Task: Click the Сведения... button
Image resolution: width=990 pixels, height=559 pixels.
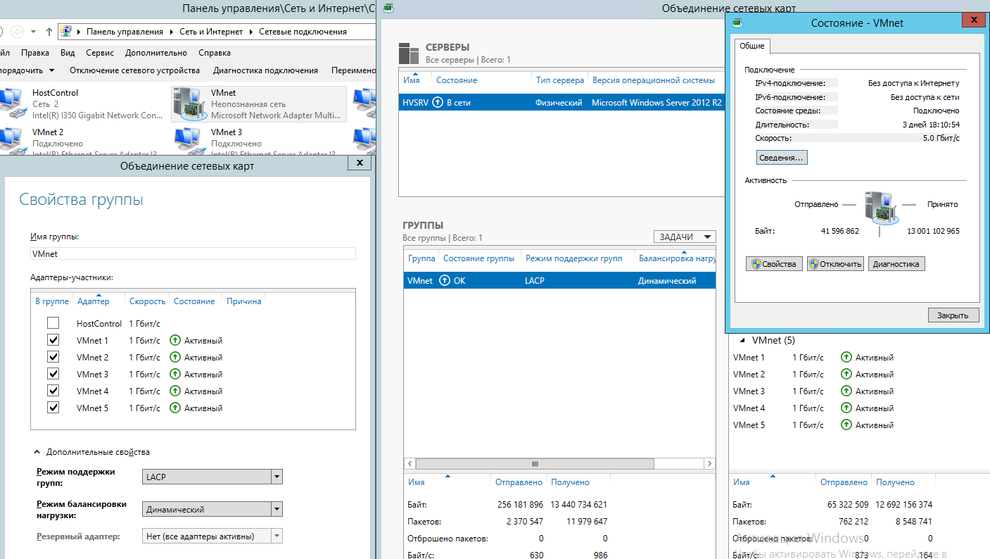Action: pyautogui.click(x=782, y=158)
